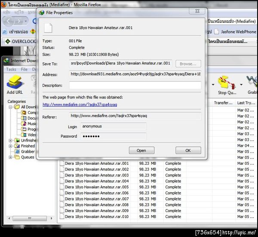The height and width of the screenshot is (237, 258).
Task: Open the Firefox history dropdown arrow
Action: [x=26, y=21]
